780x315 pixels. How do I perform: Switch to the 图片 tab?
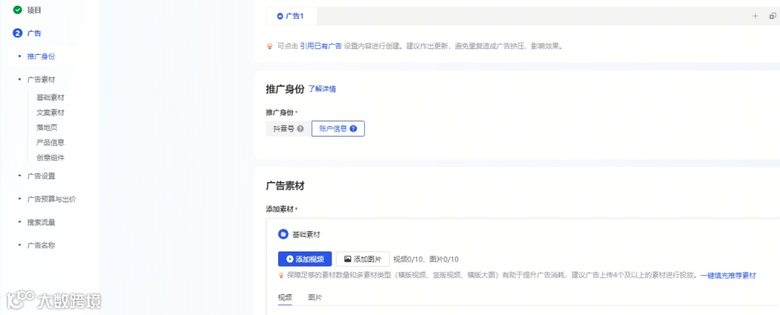(x=315, y=298)
